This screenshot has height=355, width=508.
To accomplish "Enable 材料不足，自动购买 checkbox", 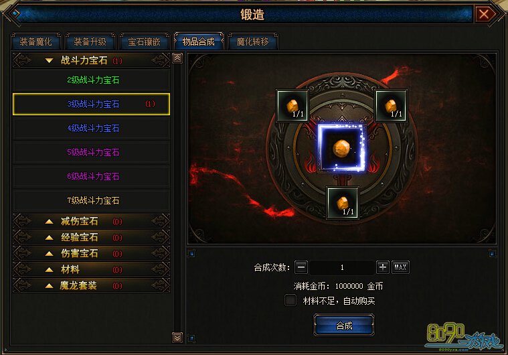I will 290,300.
